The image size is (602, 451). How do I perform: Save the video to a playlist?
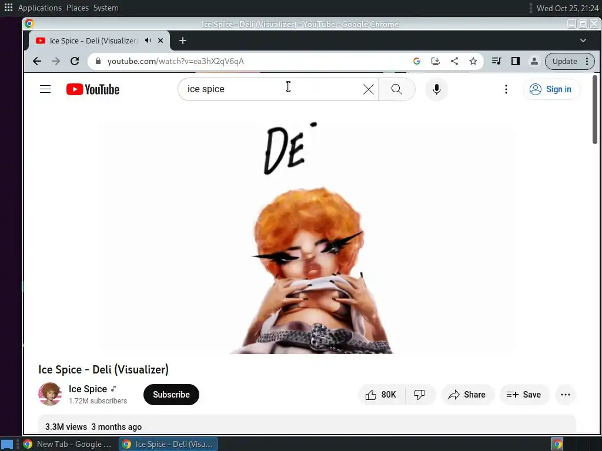(524, 395)
